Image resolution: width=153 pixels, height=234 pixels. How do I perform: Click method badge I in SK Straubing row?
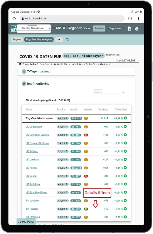click(x=86, y=217)
